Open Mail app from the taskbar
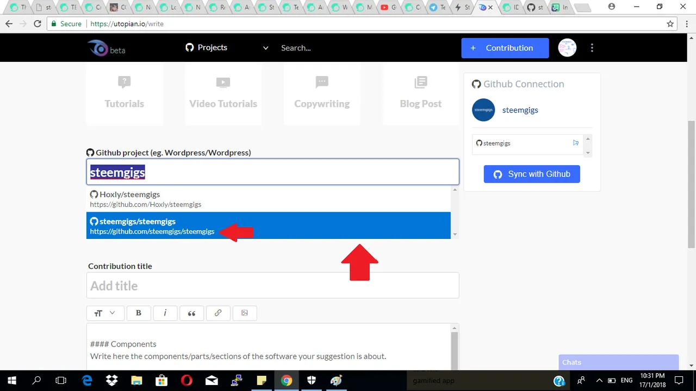This screenshot has height=391, width=696. (212, 380)
